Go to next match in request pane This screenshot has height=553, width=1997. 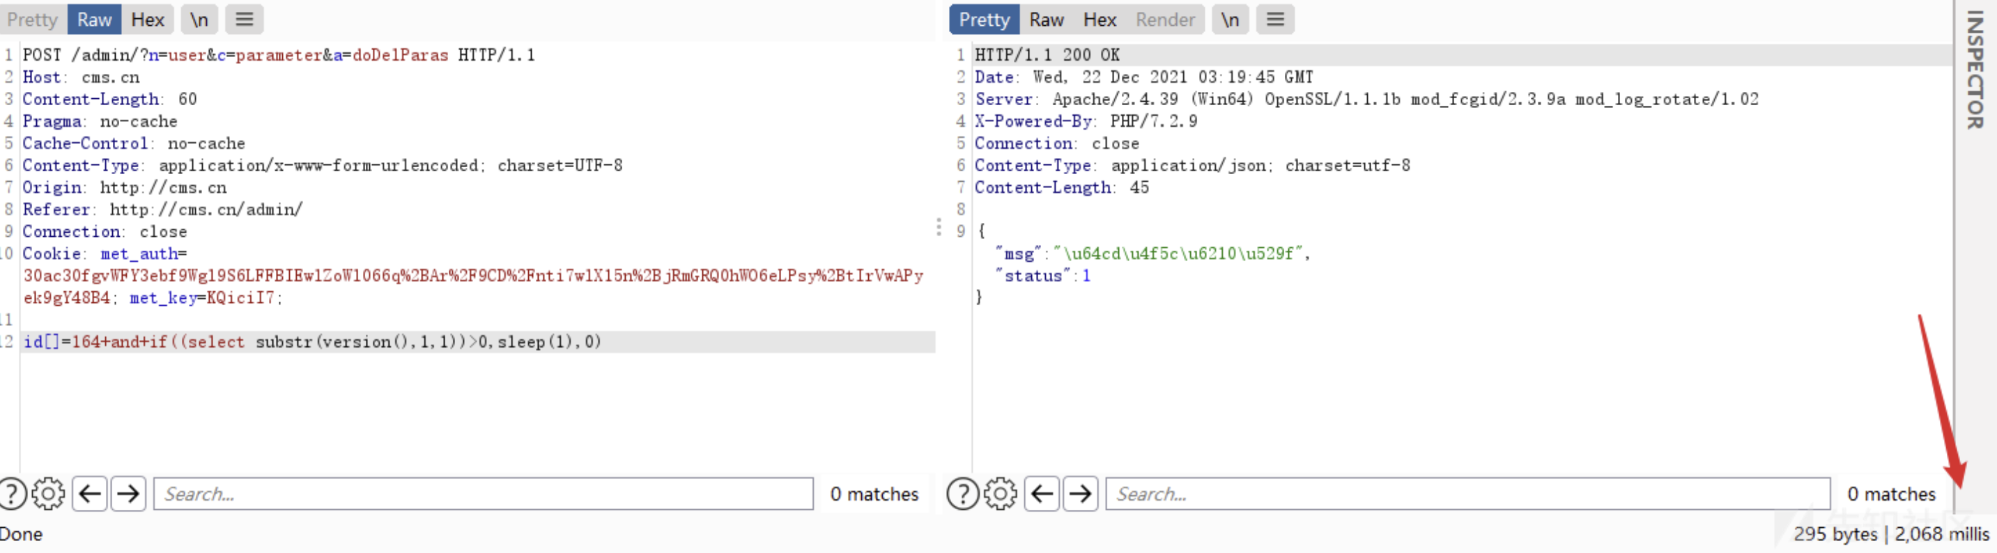tap(129, 493)
